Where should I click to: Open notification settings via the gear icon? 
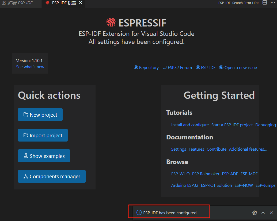point(255,213)
